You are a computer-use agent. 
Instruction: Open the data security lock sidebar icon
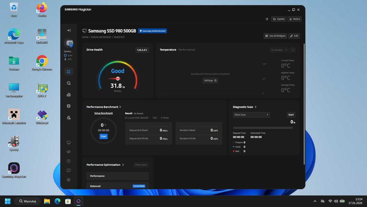(x=69, y=118)
